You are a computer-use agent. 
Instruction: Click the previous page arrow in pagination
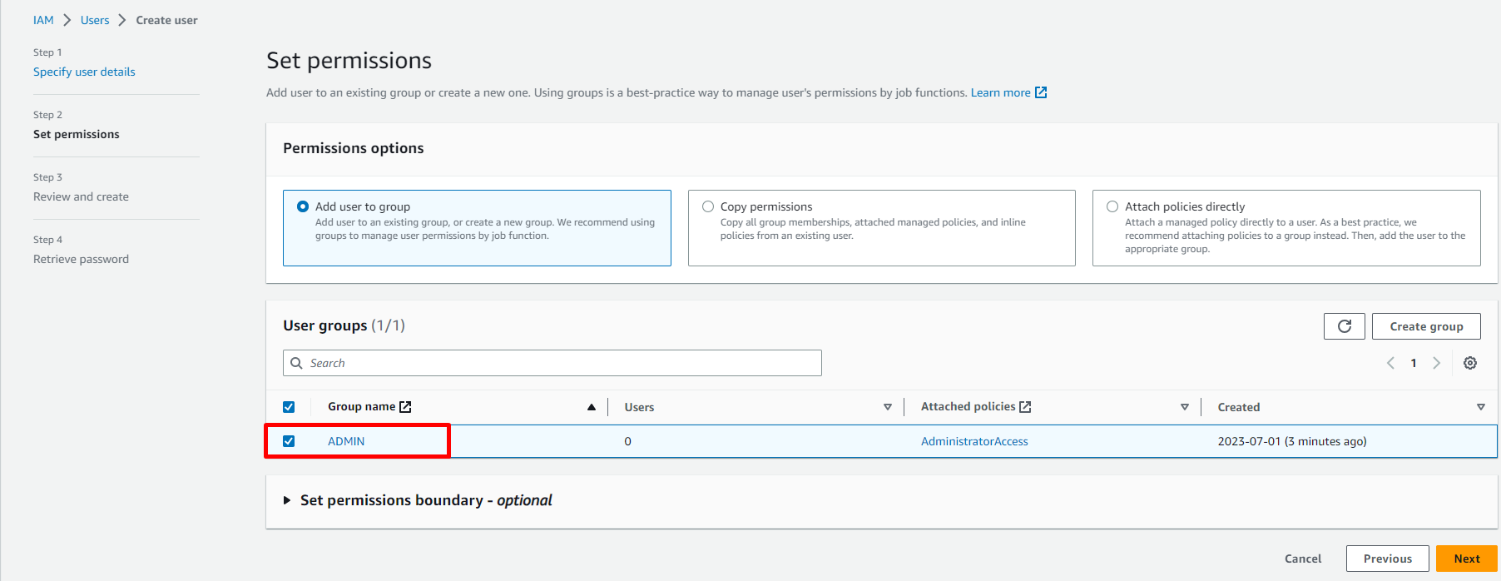(1390, 363)
